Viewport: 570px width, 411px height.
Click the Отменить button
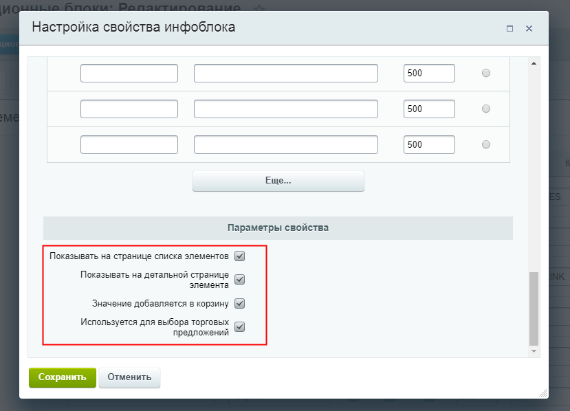(x=129, y=377)
